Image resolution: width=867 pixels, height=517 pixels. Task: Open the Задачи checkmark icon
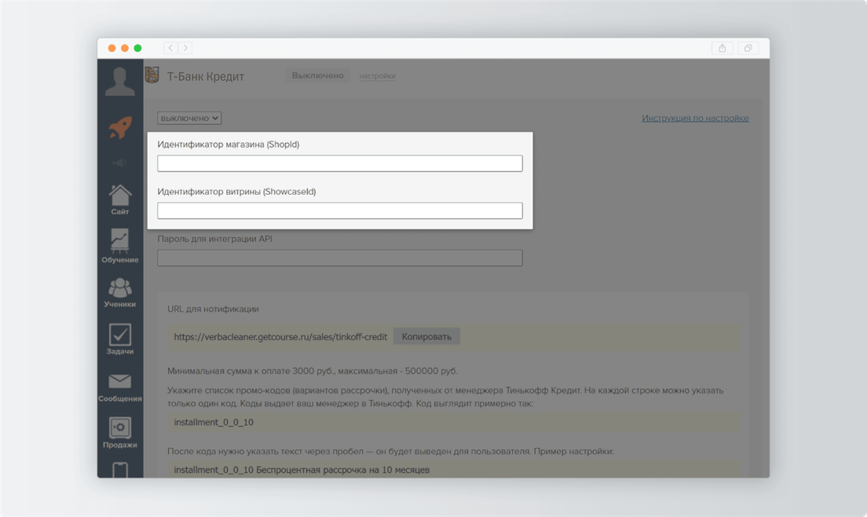(120, 335)
